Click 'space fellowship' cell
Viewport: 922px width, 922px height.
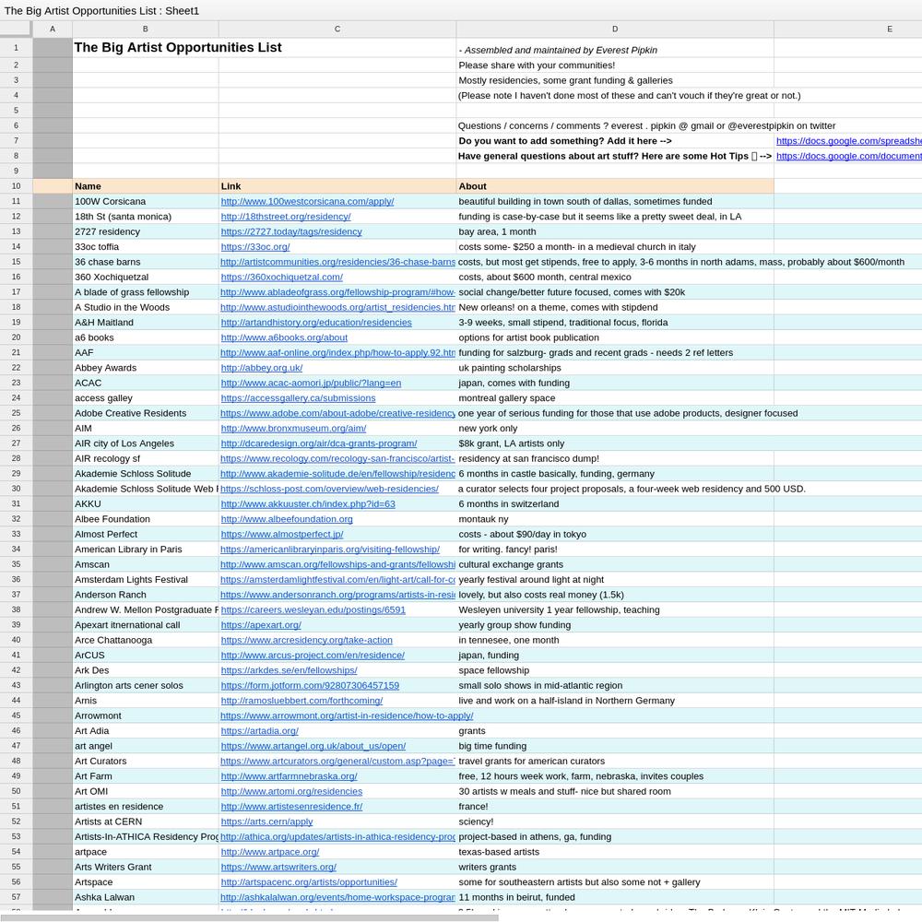(615, 670)
